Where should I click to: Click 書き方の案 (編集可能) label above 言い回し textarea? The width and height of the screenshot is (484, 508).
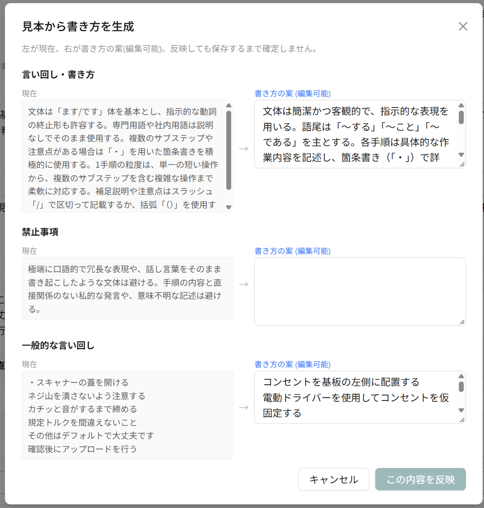[x=292, y=94]
